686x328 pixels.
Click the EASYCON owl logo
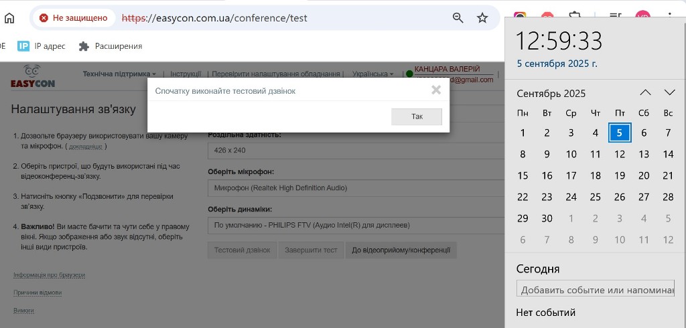[32, 76]
